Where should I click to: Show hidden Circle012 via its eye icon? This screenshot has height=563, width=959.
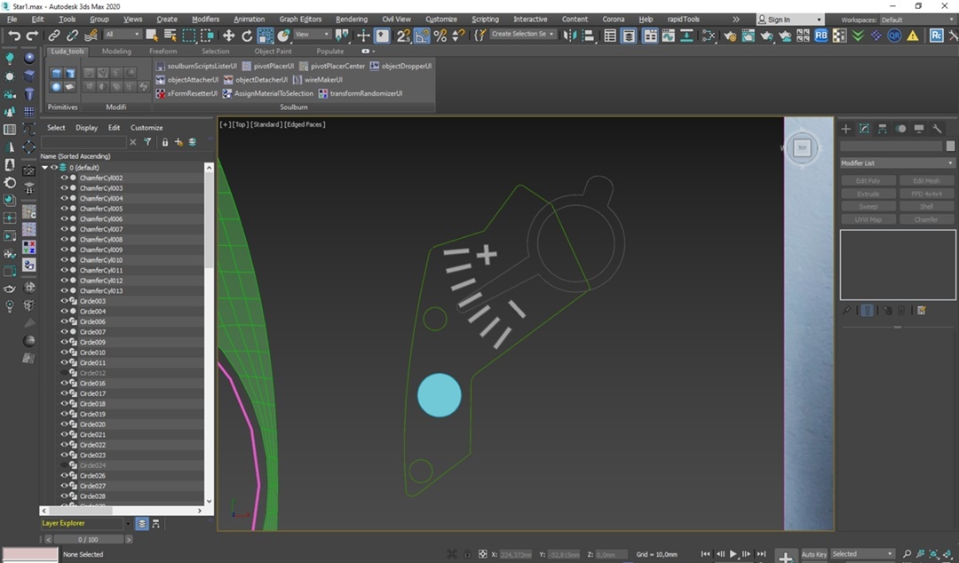[64, 373]
